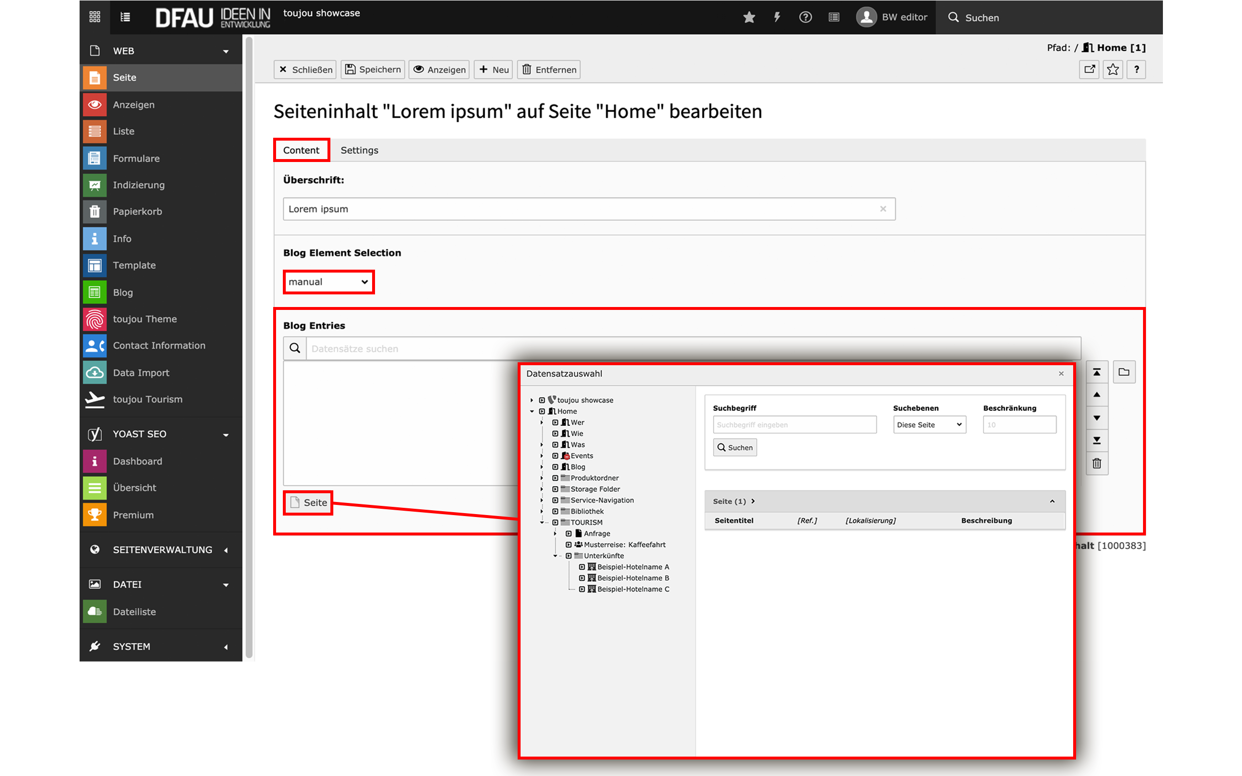
Task: Click the Suchen search field in top bar
Action: pos(1049,17)
